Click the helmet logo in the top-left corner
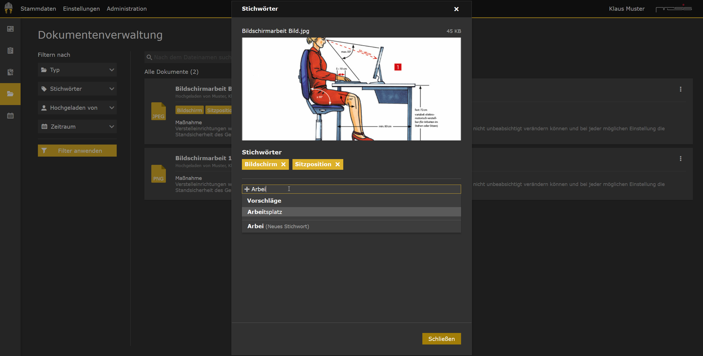The height and width of the screenshot is (356, 703). [x=8, y=9]
